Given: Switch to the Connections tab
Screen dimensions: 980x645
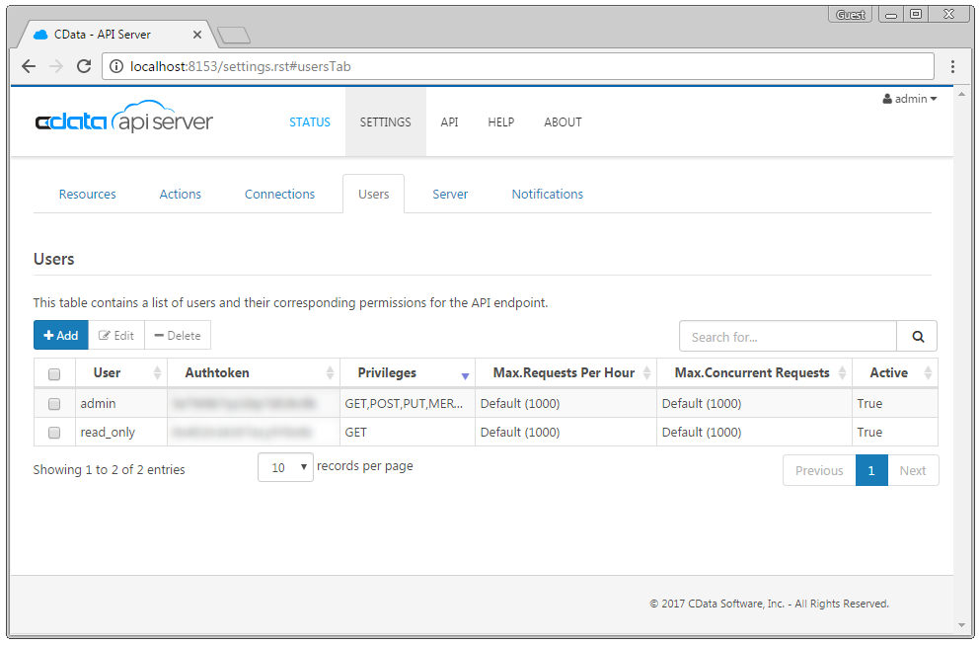Looking at the screenshot, I should (x=279, y=195).
